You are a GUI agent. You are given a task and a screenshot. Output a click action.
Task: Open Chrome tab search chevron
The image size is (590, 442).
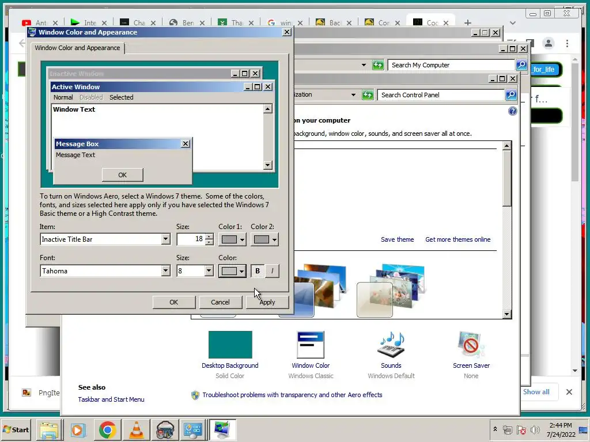(512, 23)
